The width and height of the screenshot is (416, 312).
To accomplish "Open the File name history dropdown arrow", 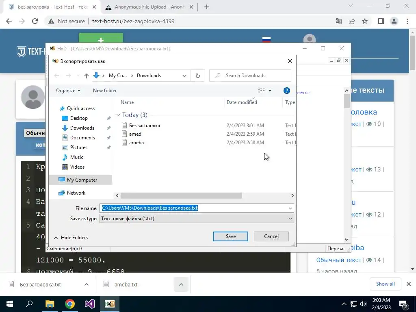I will click(x=290, y=208).
